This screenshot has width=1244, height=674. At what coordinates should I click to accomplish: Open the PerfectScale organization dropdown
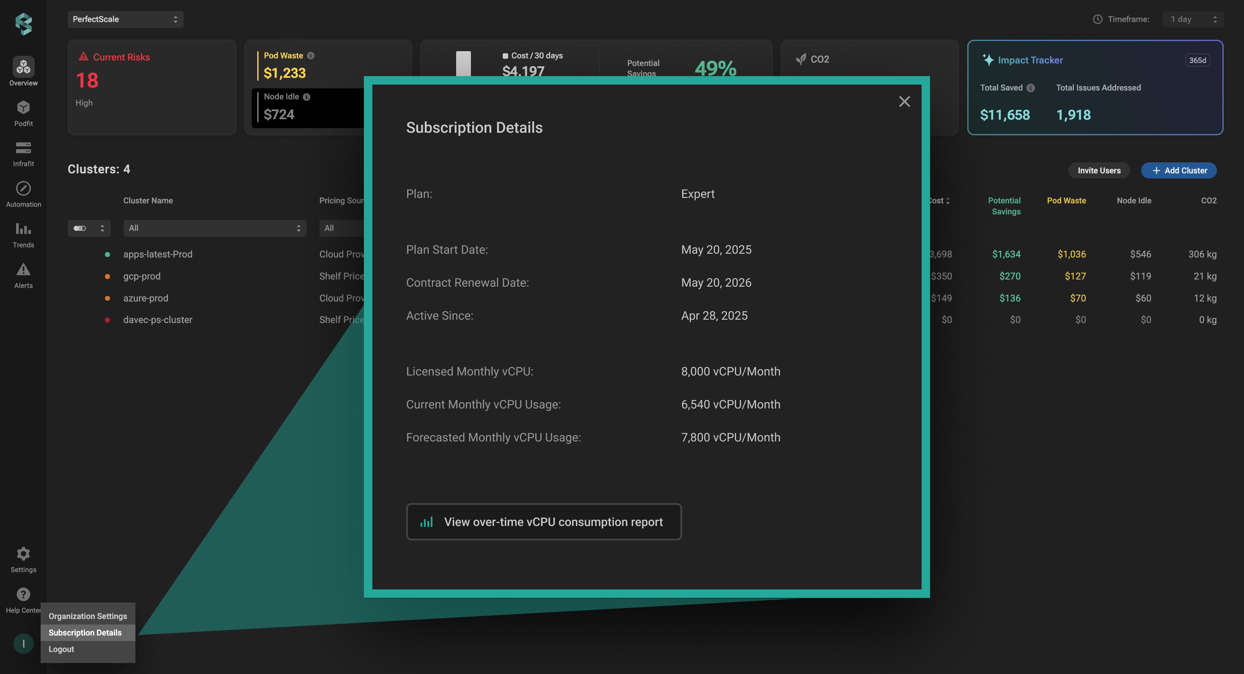[x=125, y=19]
